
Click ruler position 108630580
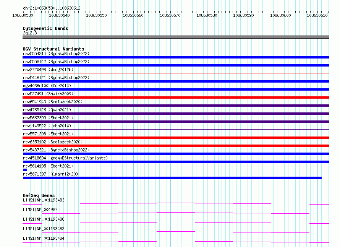point(207,15)
